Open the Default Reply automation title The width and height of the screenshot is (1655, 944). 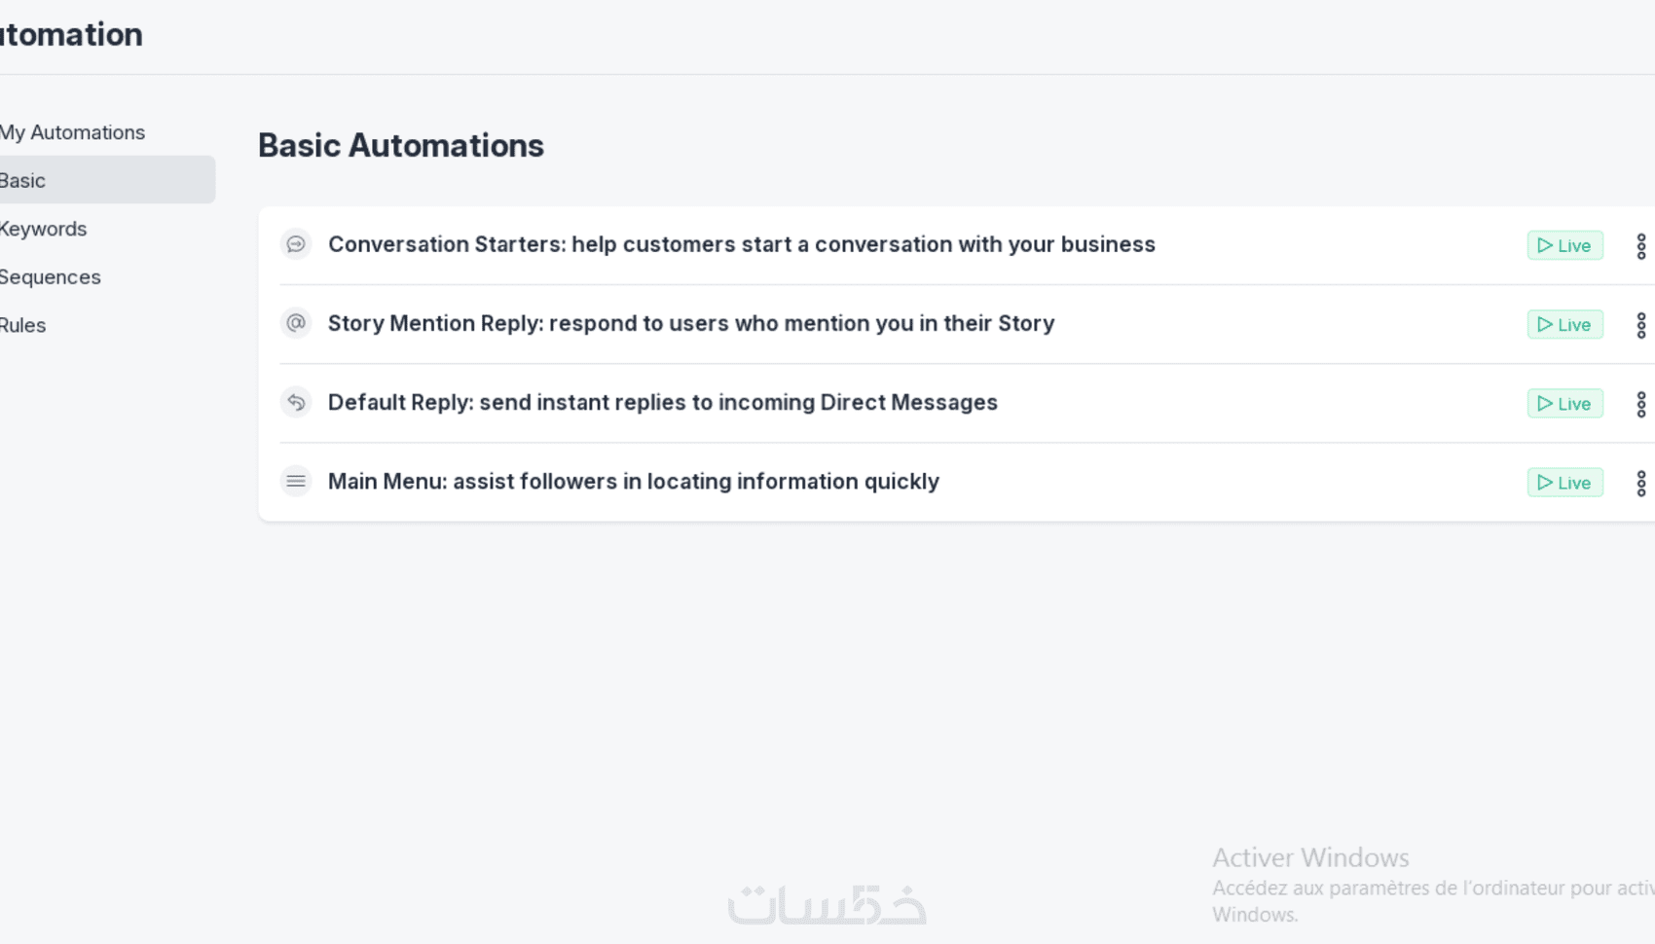[662, 402]
